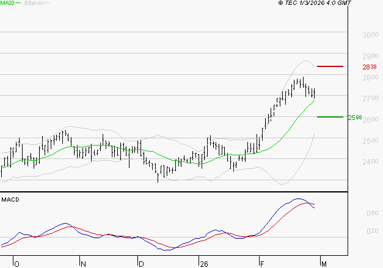
Task: Click the red resistance line marker
Action: 330,66
